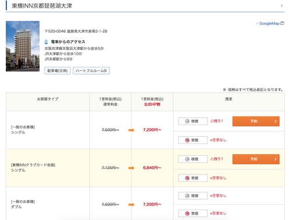Select 喫煙 option for general single

(193, 121)
